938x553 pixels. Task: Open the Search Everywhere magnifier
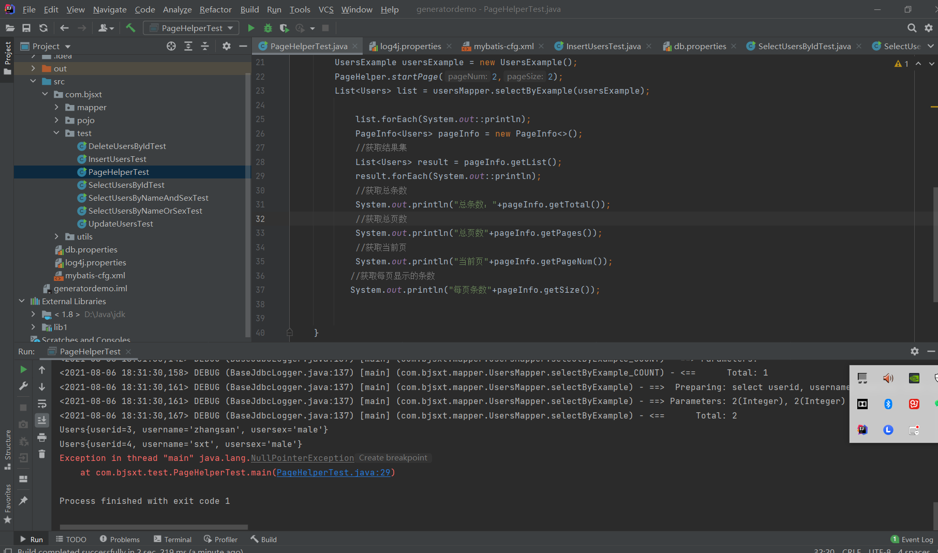tap(912, 28)
